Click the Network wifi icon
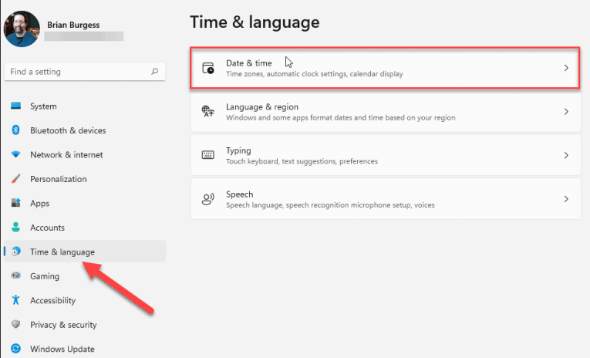This screenshot has width=590, height=358. [x=15, y=154]
